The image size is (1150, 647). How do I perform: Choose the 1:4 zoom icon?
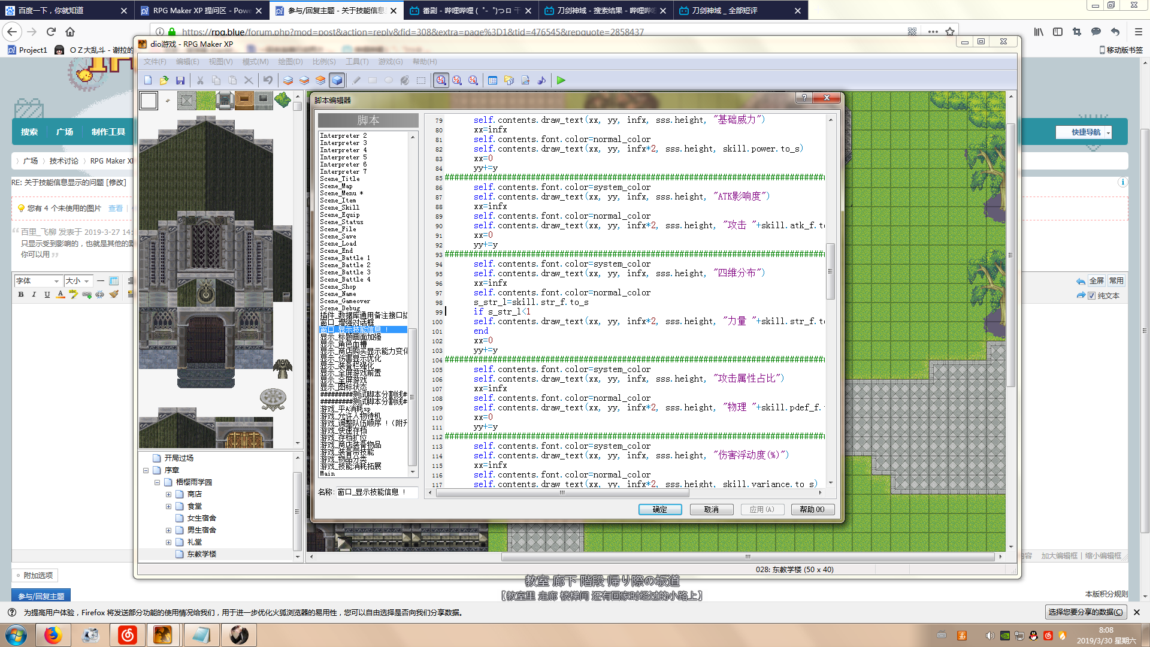pos(473,80)
